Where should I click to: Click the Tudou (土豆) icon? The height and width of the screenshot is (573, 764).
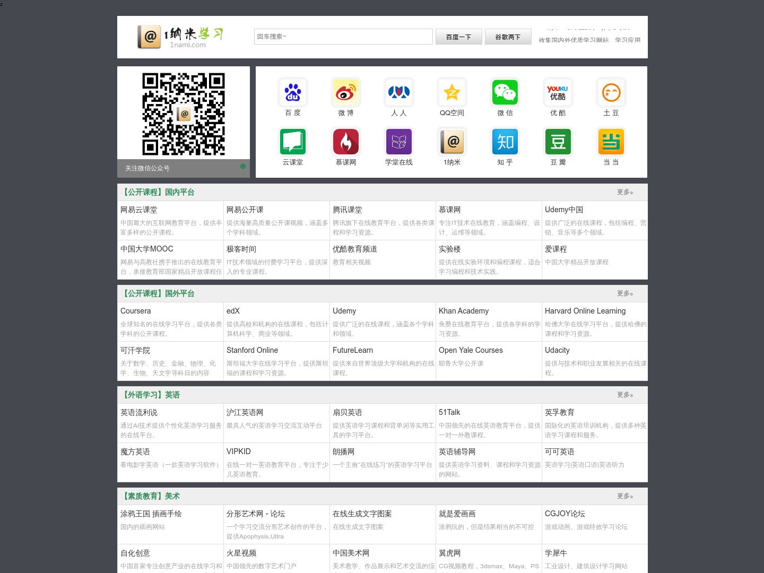[611, 92]
